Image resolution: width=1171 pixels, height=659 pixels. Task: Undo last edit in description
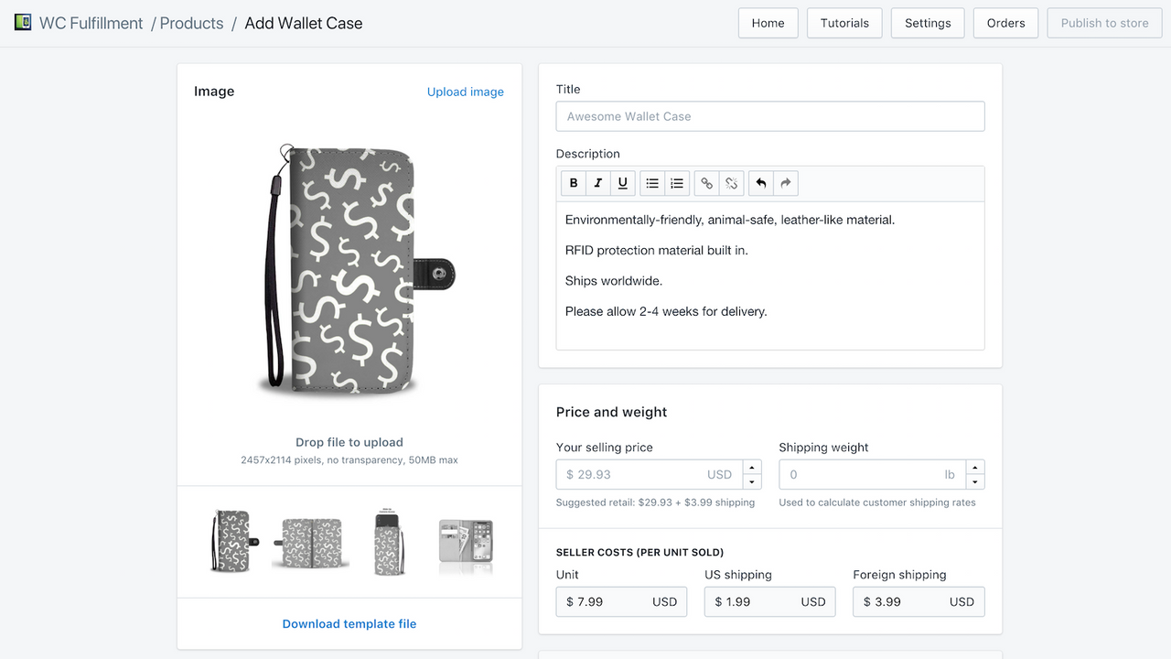tap(760, 183)
